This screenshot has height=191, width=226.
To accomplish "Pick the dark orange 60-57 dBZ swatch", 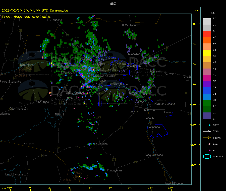I will [x=207, y=40].
